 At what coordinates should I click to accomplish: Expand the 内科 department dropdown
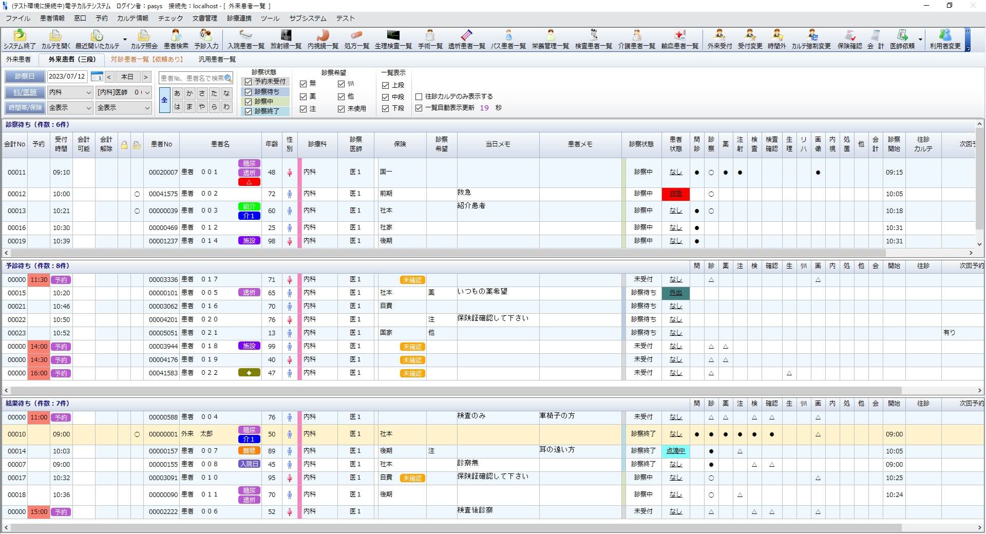click(x=70, y=92)
